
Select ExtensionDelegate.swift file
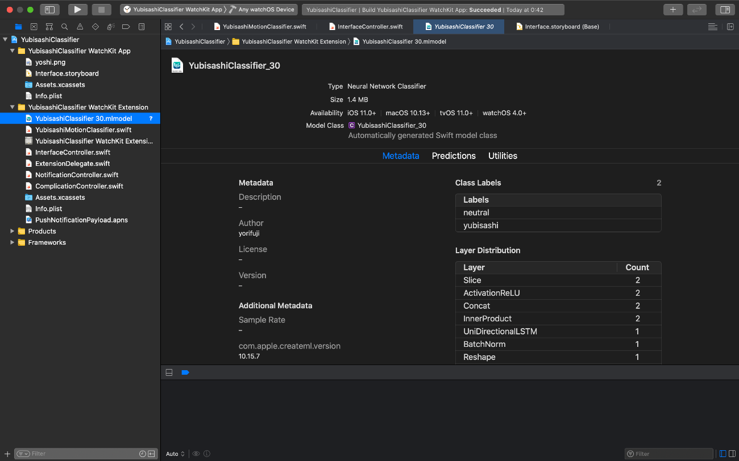tap(72, 164)
